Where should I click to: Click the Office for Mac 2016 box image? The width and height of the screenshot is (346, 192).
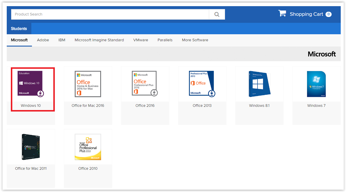click(x=88, y=84)
